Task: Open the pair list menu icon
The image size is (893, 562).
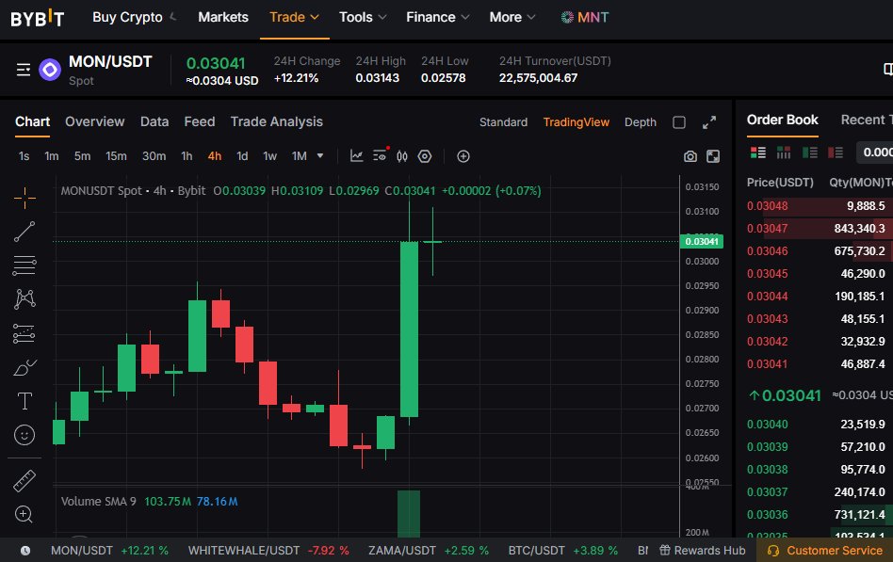Action: [24, 70]
